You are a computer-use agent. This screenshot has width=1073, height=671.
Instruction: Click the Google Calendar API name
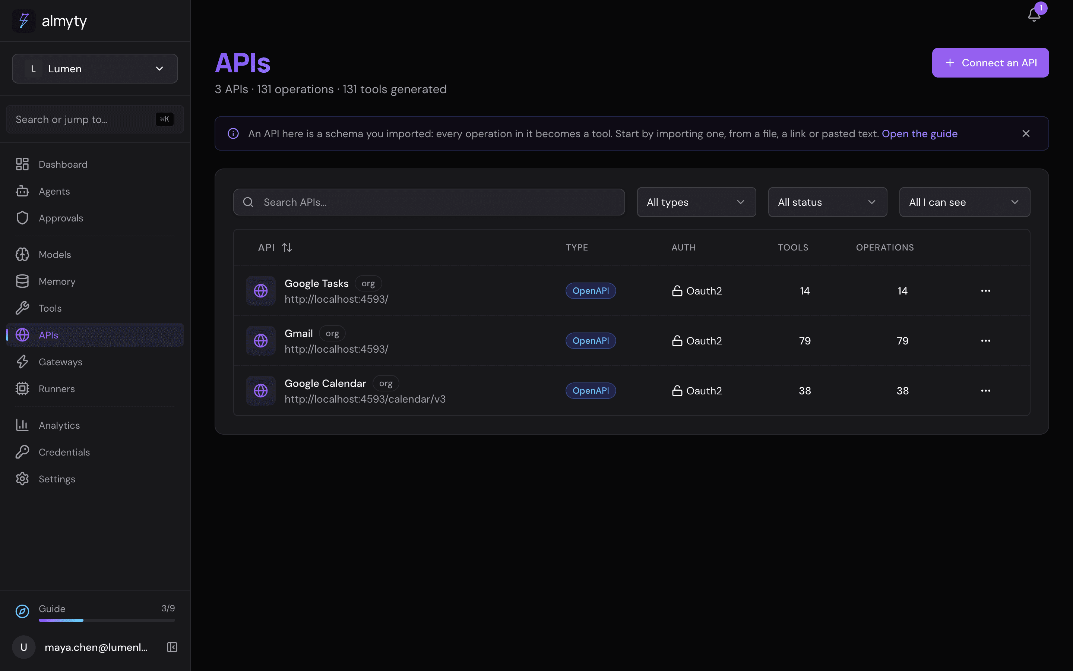tap(325, 384)
